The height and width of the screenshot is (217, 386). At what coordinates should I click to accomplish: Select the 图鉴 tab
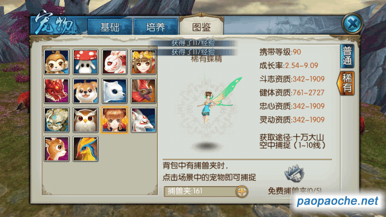click(x=201, y=27)
